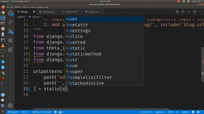Open the Visual Studio Code app menu in top panel

[x=20, y=1]
